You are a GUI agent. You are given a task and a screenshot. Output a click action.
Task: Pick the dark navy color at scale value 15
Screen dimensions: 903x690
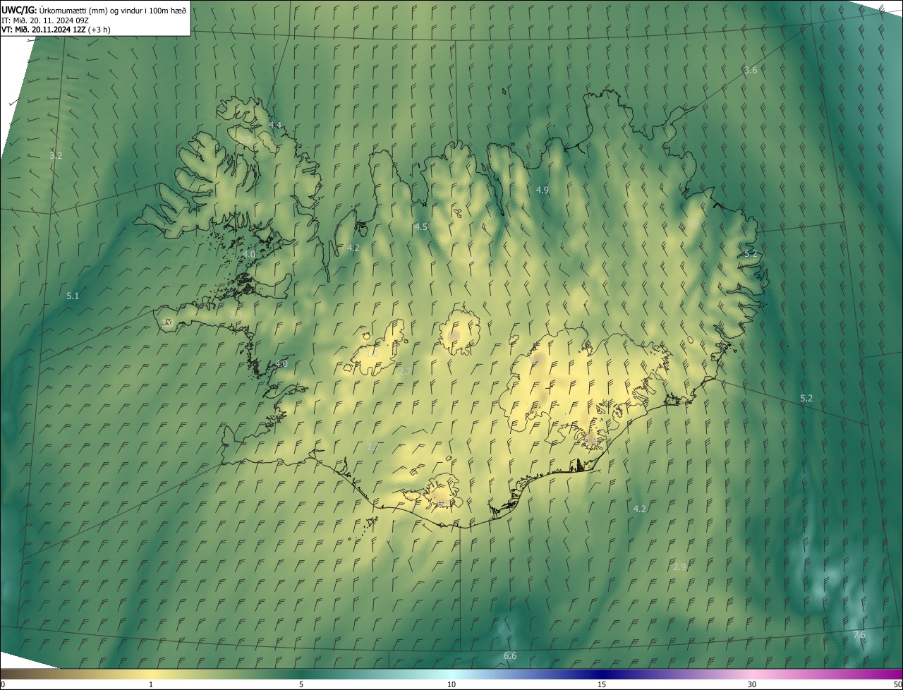pyautogui.click(x=602, y=674)
